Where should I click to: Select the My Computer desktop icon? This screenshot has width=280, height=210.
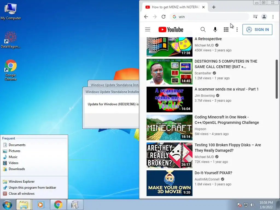tap(11, 11)
